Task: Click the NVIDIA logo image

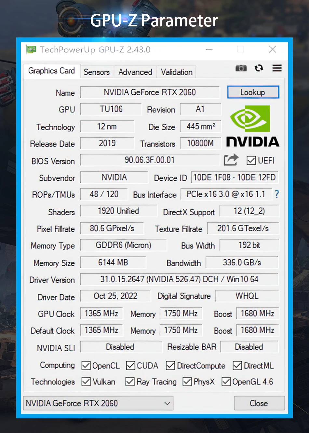Action: click(253, 126)
